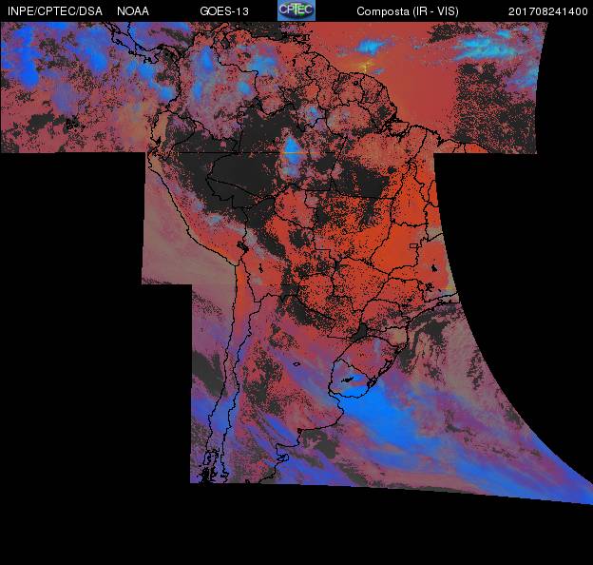This screenshot has width=593, height=565.
Task: Click the GOES-13 satellite label
Action: pos(224,11)
